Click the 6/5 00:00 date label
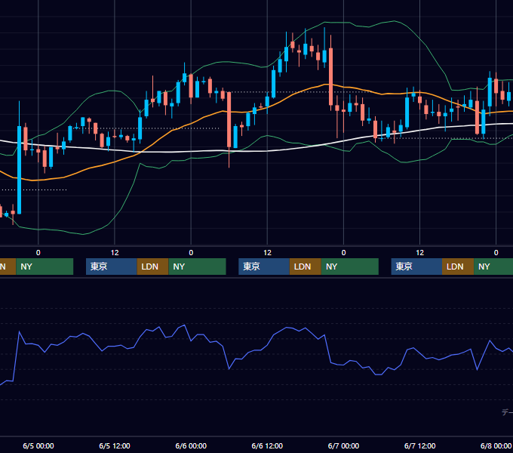 38,445
